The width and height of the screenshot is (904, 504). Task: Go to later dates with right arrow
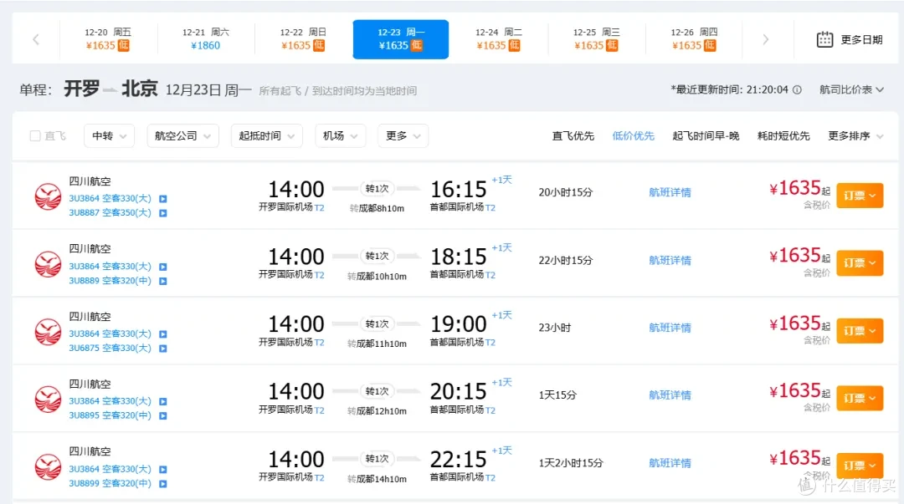766,39
